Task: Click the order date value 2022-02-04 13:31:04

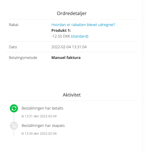Action: (69, 47)
